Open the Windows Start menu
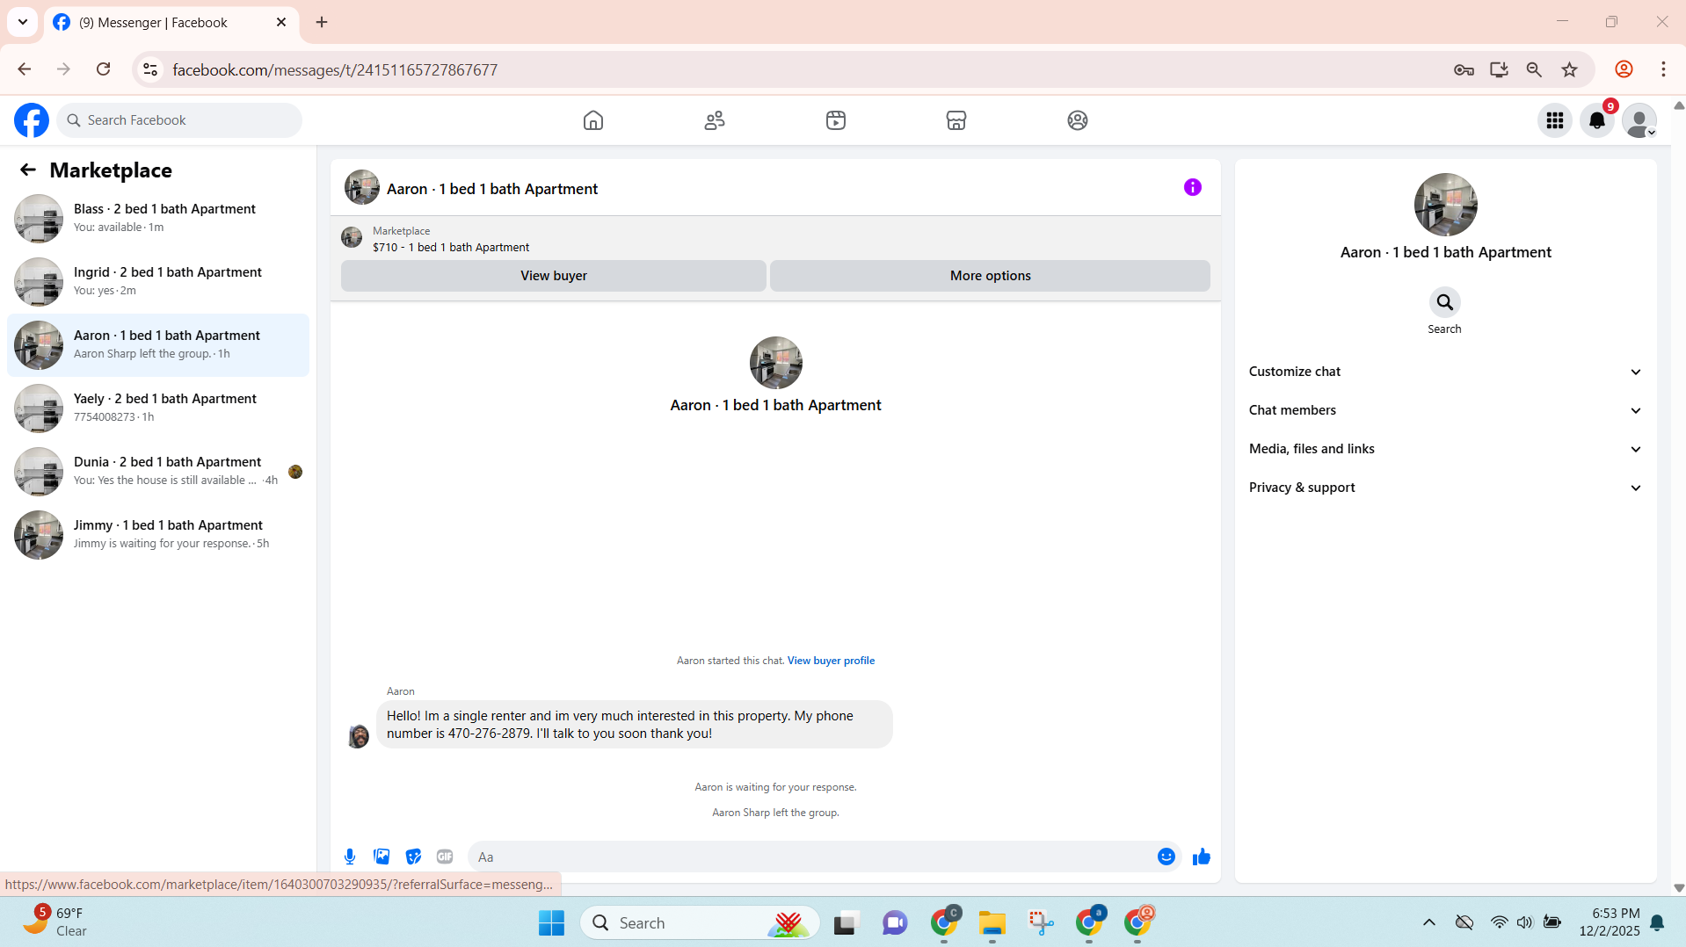Image resolution: width=1686 pixels, height=947 pixels. click(551, 922)
